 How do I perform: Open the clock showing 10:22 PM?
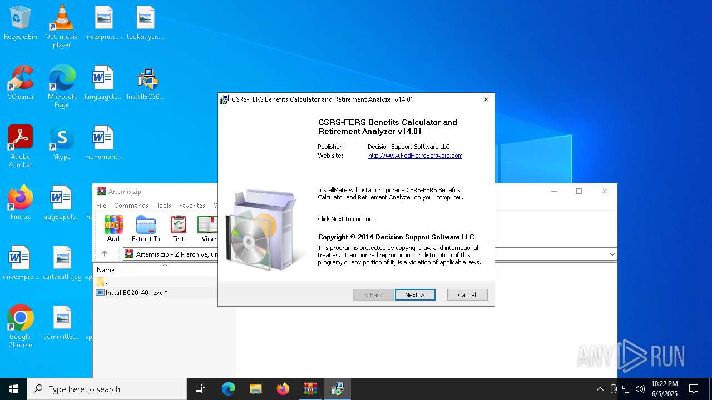coord(665,389)
